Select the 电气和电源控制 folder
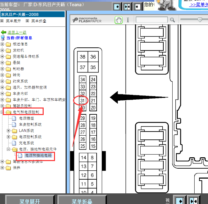The height and width of the screenshot is (204, 208). tap(26, 112)
